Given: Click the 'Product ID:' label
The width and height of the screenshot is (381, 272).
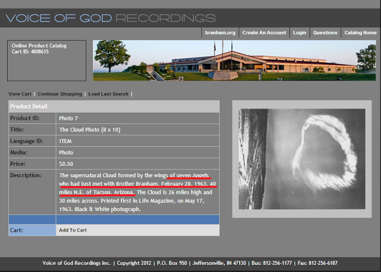Looking at the screenshot, I should pos(25,118).
